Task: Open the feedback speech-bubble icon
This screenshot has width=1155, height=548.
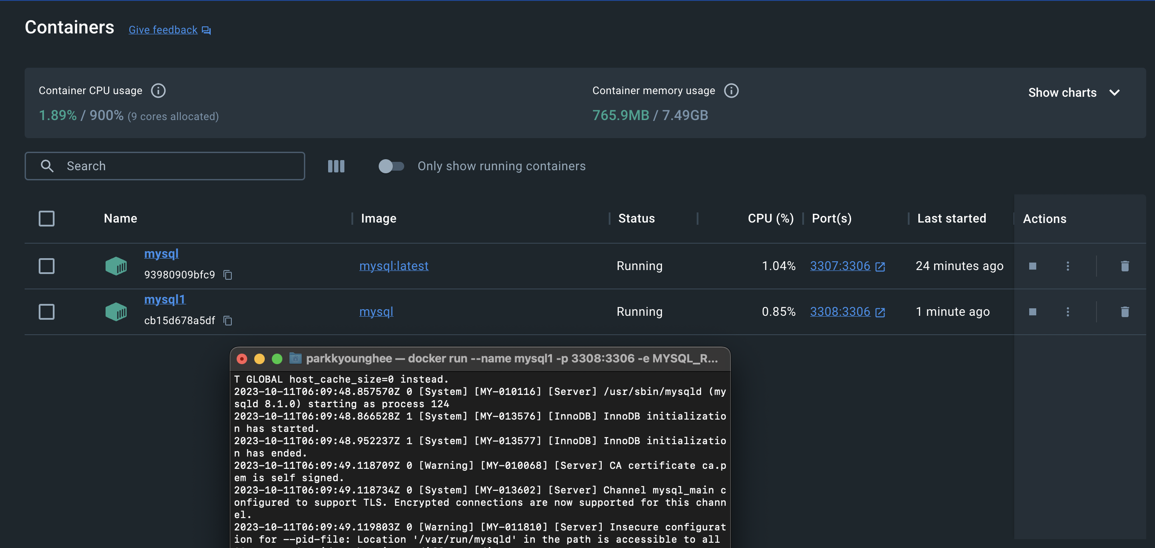Action: pyautogui.click(x=206, y=30)
